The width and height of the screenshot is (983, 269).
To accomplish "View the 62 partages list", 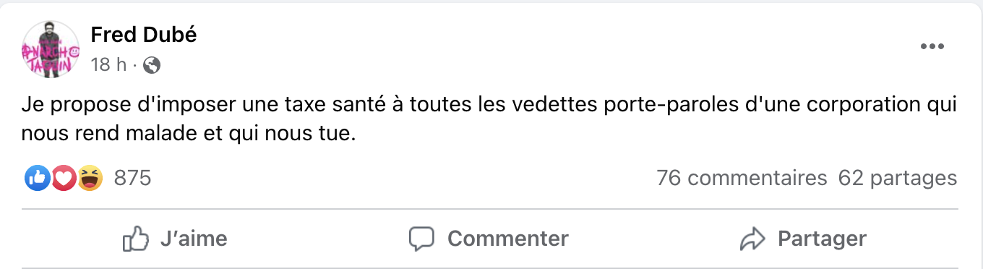I will (x=898, y=178).
